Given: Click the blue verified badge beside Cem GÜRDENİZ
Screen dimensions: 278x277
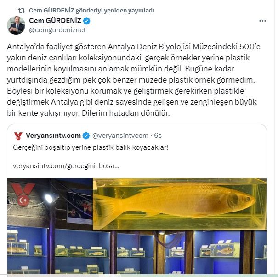Looking at the screenshot, I should pyautogui.click(x=86, y=21).
